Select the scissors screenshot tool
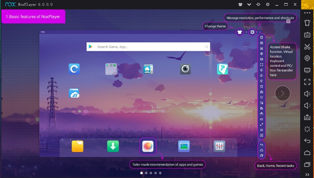This screenshot has width=314, height=178. pyautogui.click(x=307, y=47)
